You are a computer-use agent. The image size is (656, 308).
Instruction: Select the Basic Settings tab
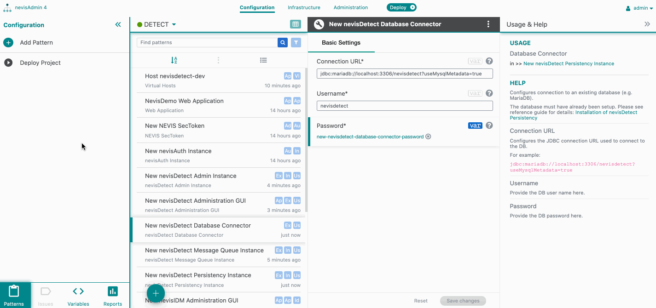tap(341, 43)
